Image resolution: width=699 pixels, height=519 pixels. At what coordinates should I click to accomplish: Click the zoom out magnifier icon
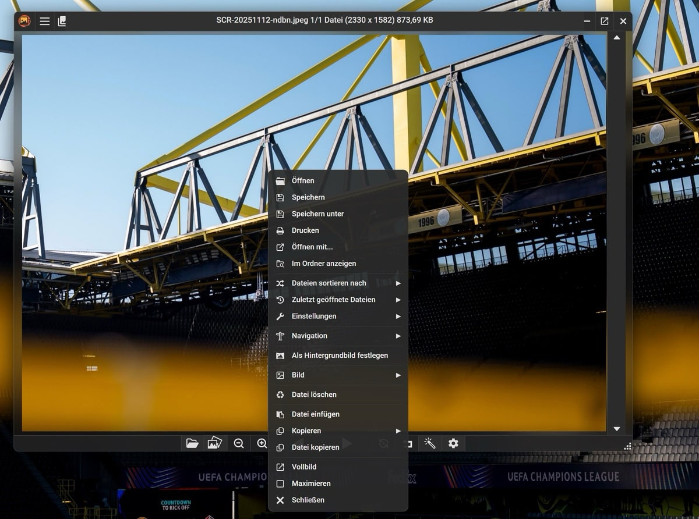click(239, 443)
